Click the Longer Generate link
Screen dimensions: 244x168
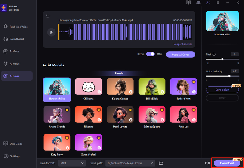(183, 44)
